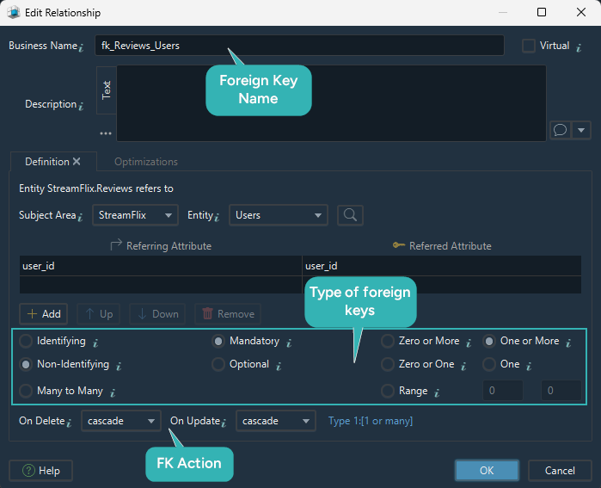Open the On Update cascade dropdown
601x488 pixels.
[276, 421]
